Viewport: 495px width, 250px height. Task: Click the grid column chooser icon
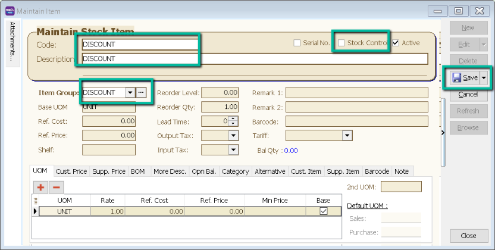point(35,201)
